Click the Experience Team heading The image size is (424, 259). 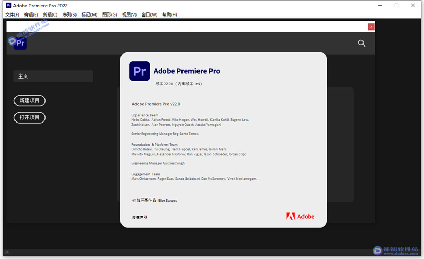coord(145,115)
